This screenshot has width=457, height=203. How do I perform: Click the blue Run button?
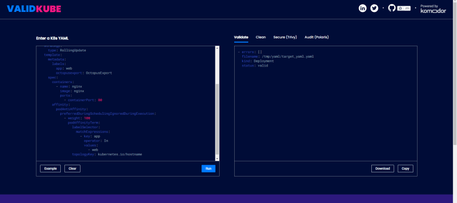208,168
